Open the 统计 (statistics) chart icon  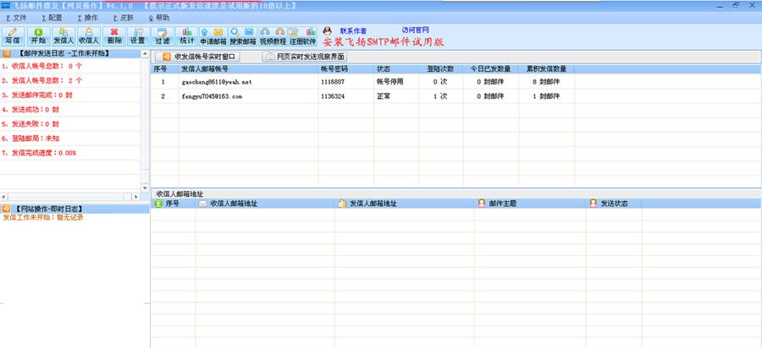[x=187, y=35]
